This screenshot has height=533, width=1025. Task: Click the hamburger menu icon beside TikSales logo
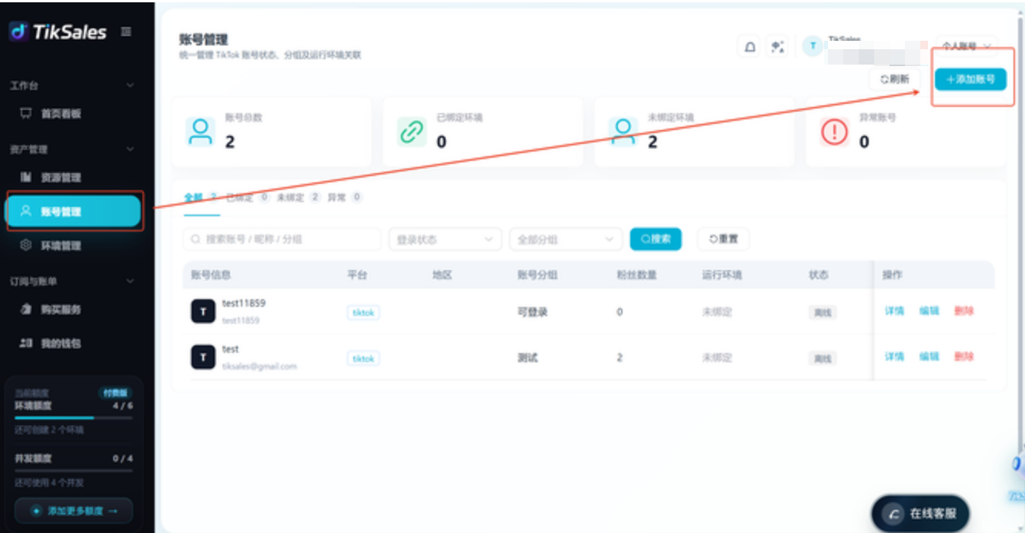(x=126, y=32)
